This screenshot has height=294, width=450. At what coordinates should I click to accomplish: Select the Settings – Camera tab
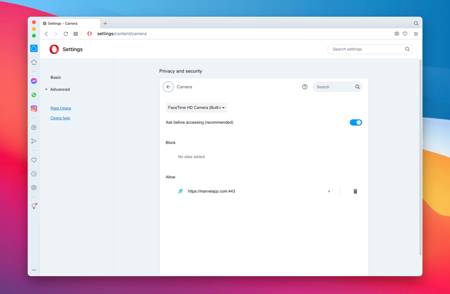pyautogui.click(x=70, y=24)
